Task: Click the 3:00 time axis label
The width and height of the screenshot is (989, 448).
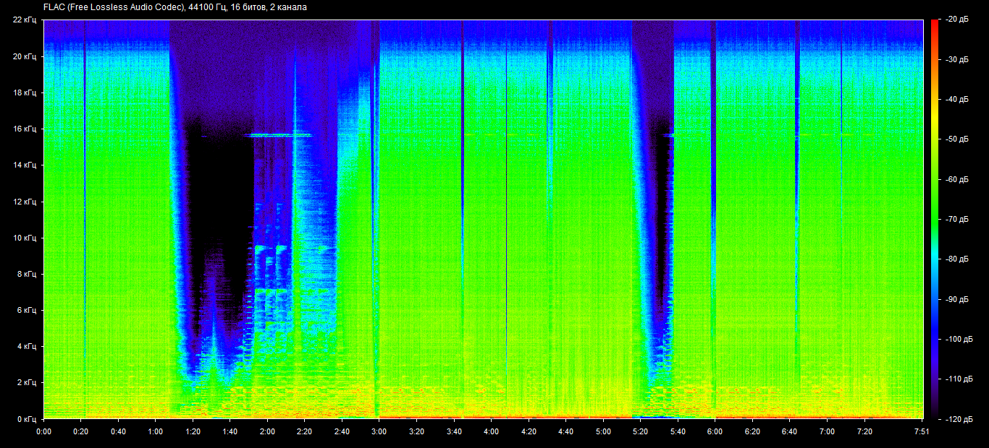Action: coord(379,431)
